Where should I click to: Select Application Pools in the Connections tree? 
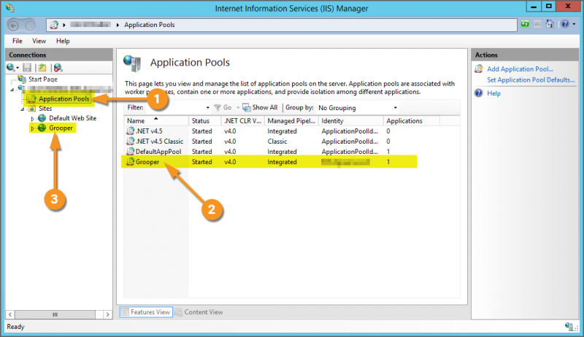64,99
